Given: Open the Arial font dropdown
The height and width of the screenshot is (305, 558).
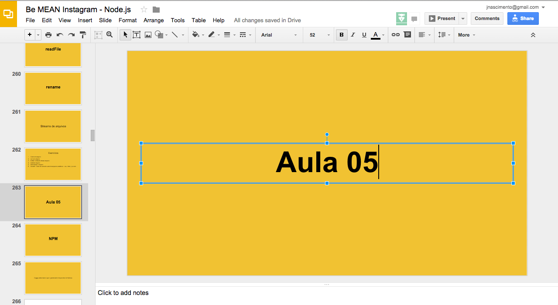Looking at the screenshot, I should (279, 35).
